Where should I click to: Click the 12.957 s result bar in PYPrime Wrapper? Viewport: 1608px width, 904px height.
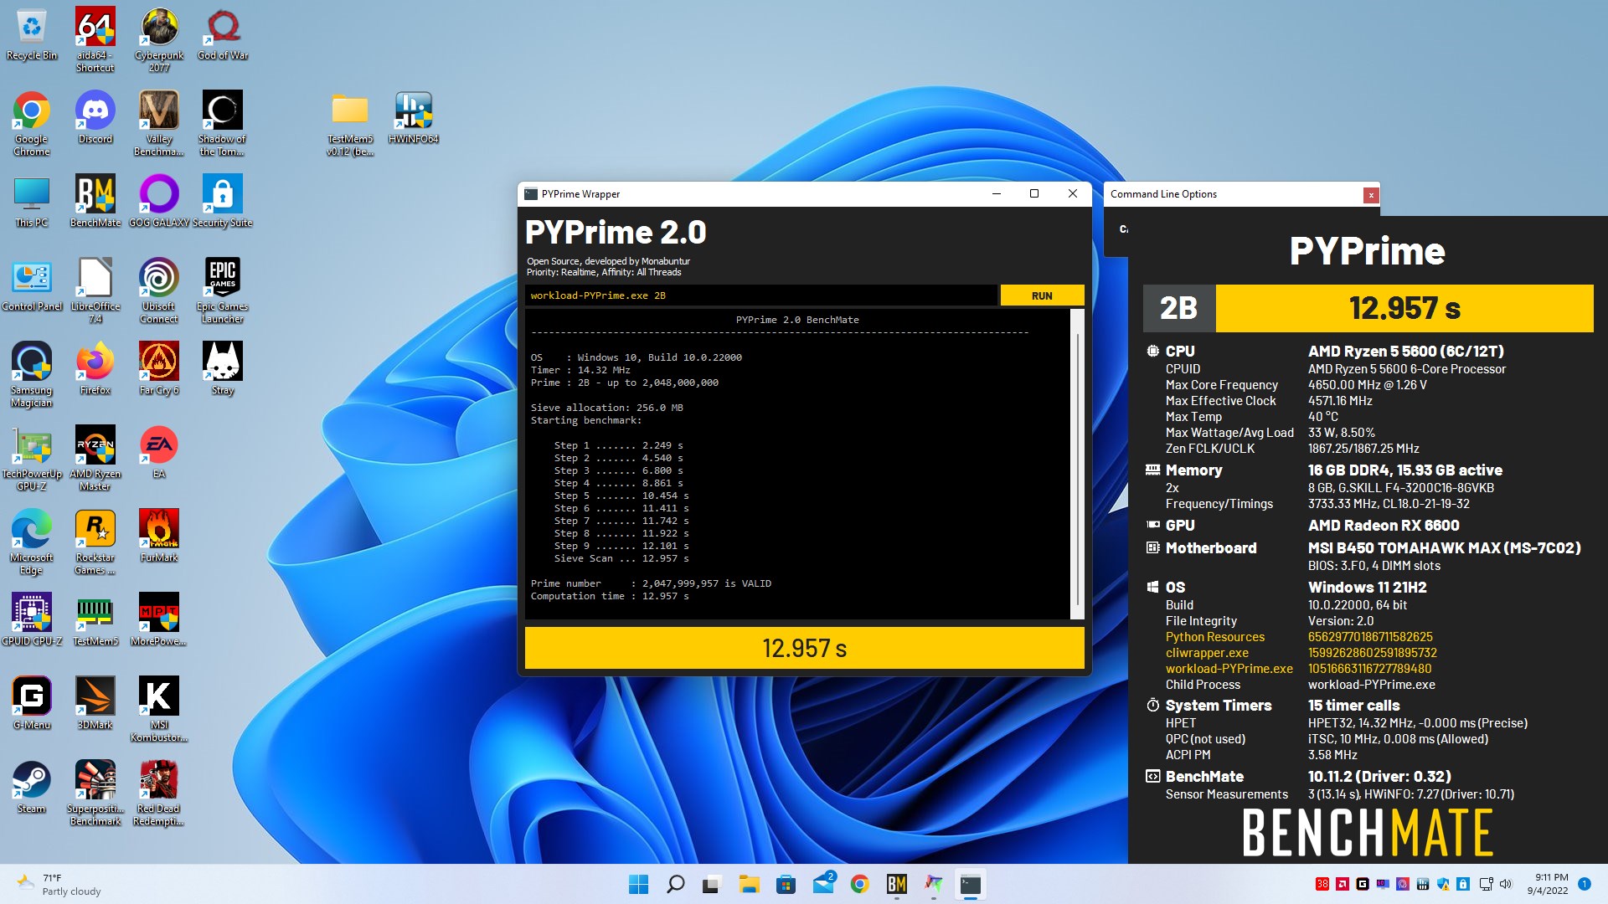point(804,648)
